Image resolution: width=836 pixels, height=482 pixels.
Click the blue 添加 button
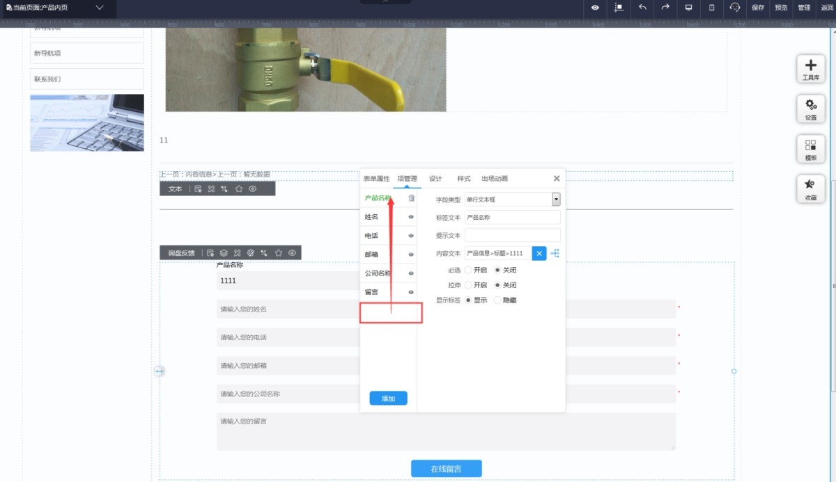[388, 399]
